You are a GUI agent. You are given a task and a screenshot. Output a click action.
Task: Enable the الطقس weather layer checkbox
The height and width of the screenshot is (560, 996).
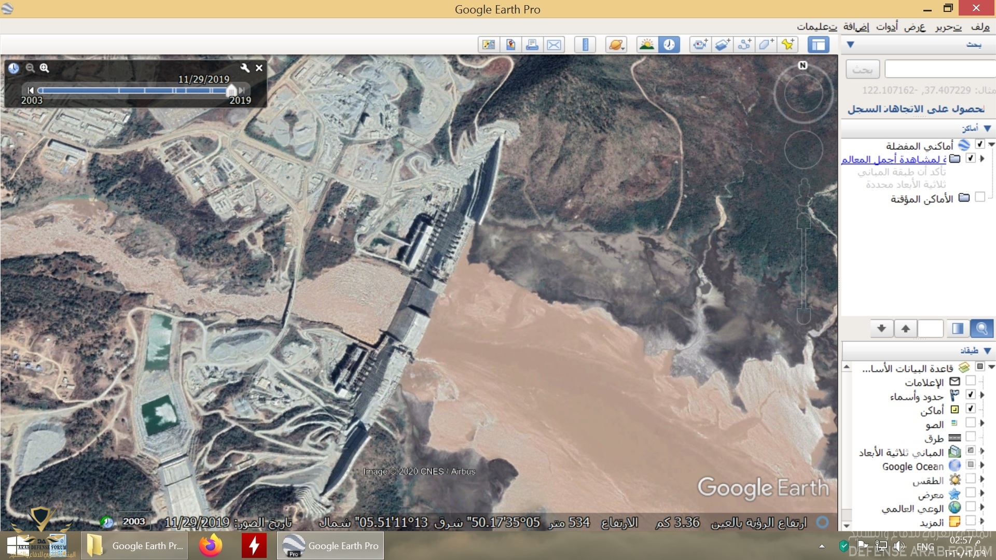click(971, 479)
